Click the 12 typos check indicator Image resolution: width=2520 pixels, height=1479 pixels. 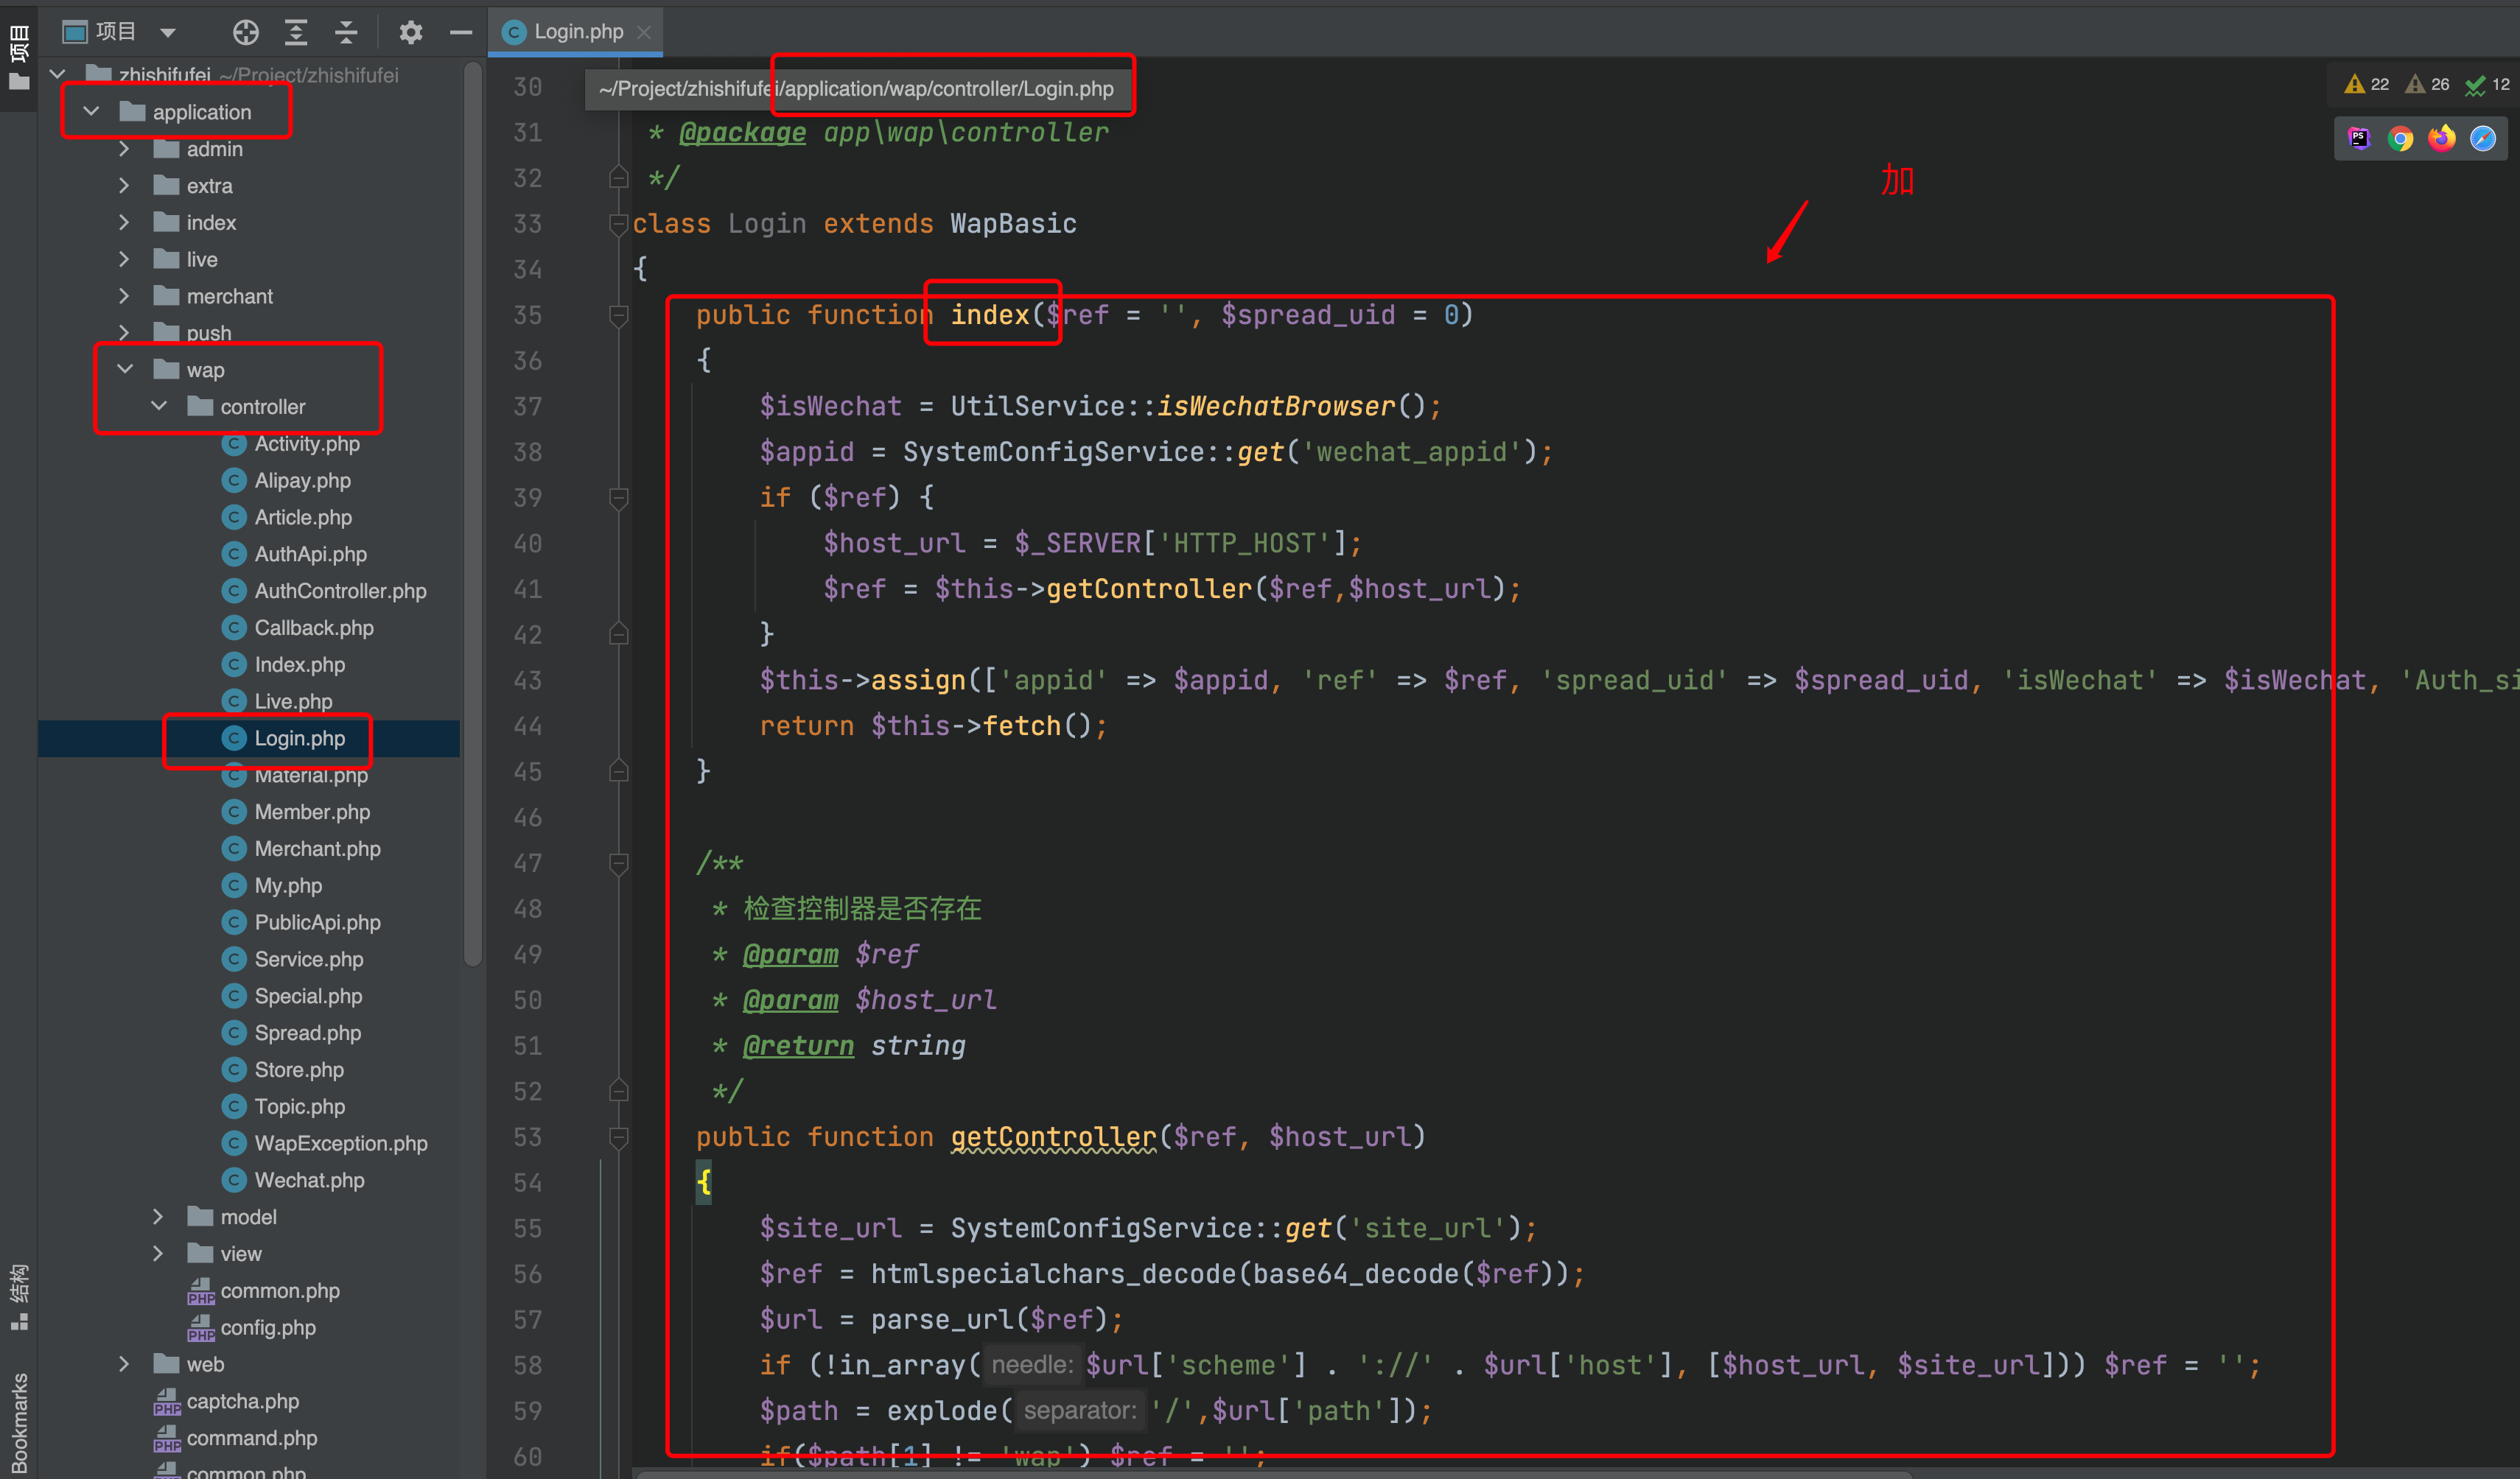2487,84
